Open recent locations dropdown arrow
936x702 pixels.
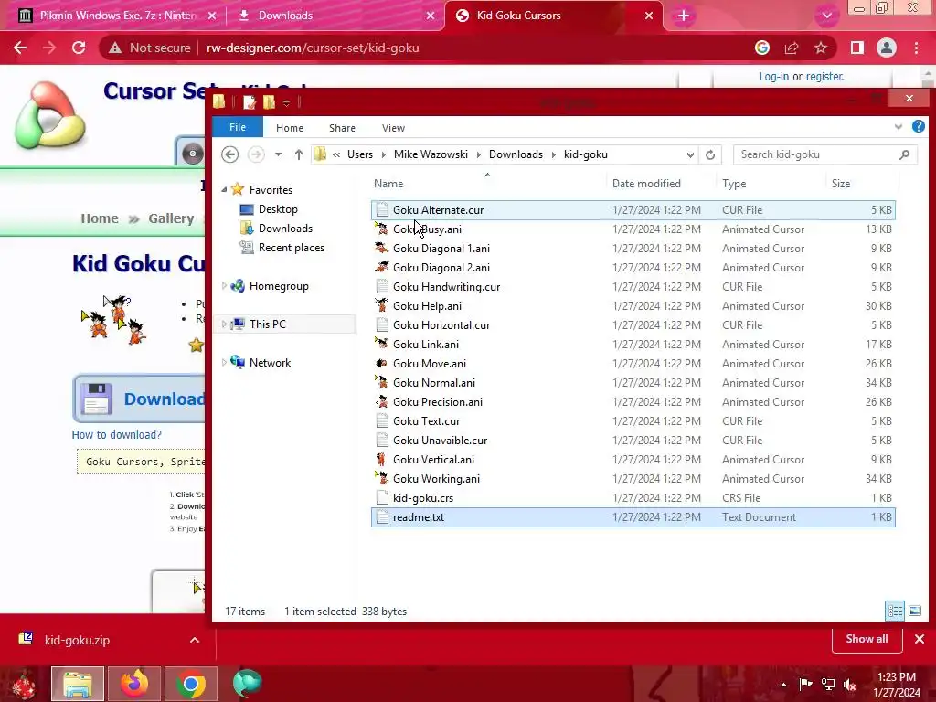click(278, 154)
